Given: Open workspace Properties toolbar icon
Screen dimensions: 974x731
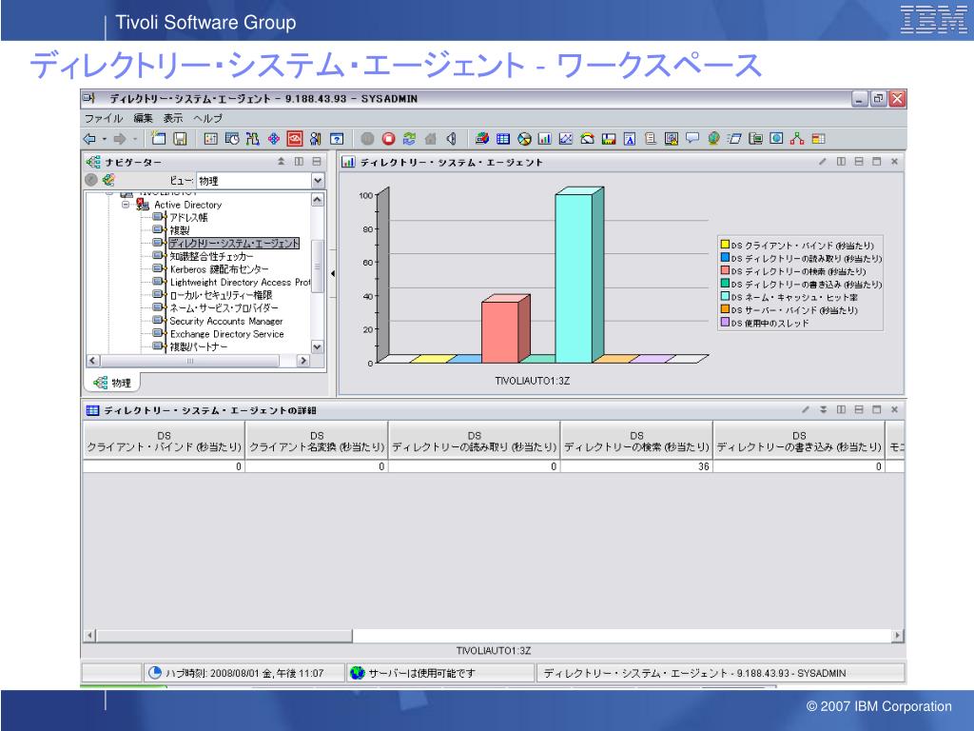Looking at the screenshot, I should pyautogui.click(x=210, y=139).
